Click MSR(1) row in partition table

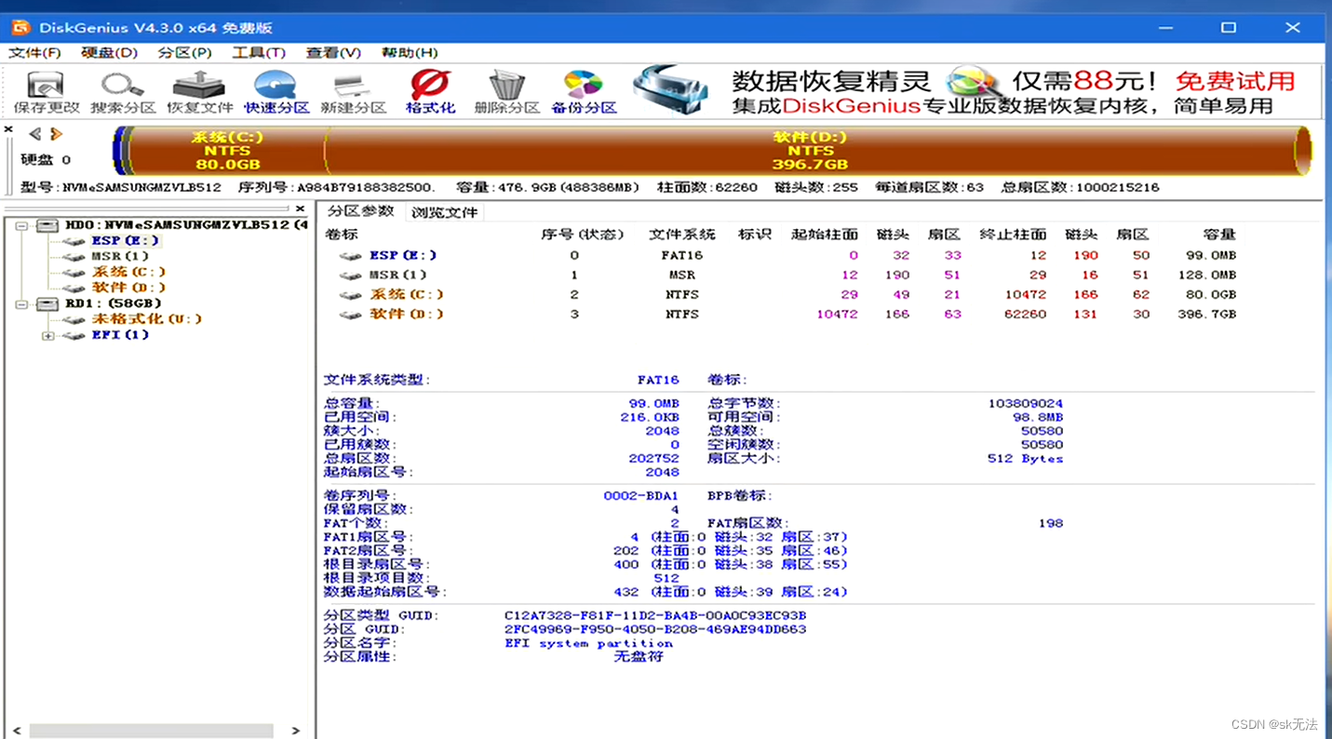[x=787, y=275]
